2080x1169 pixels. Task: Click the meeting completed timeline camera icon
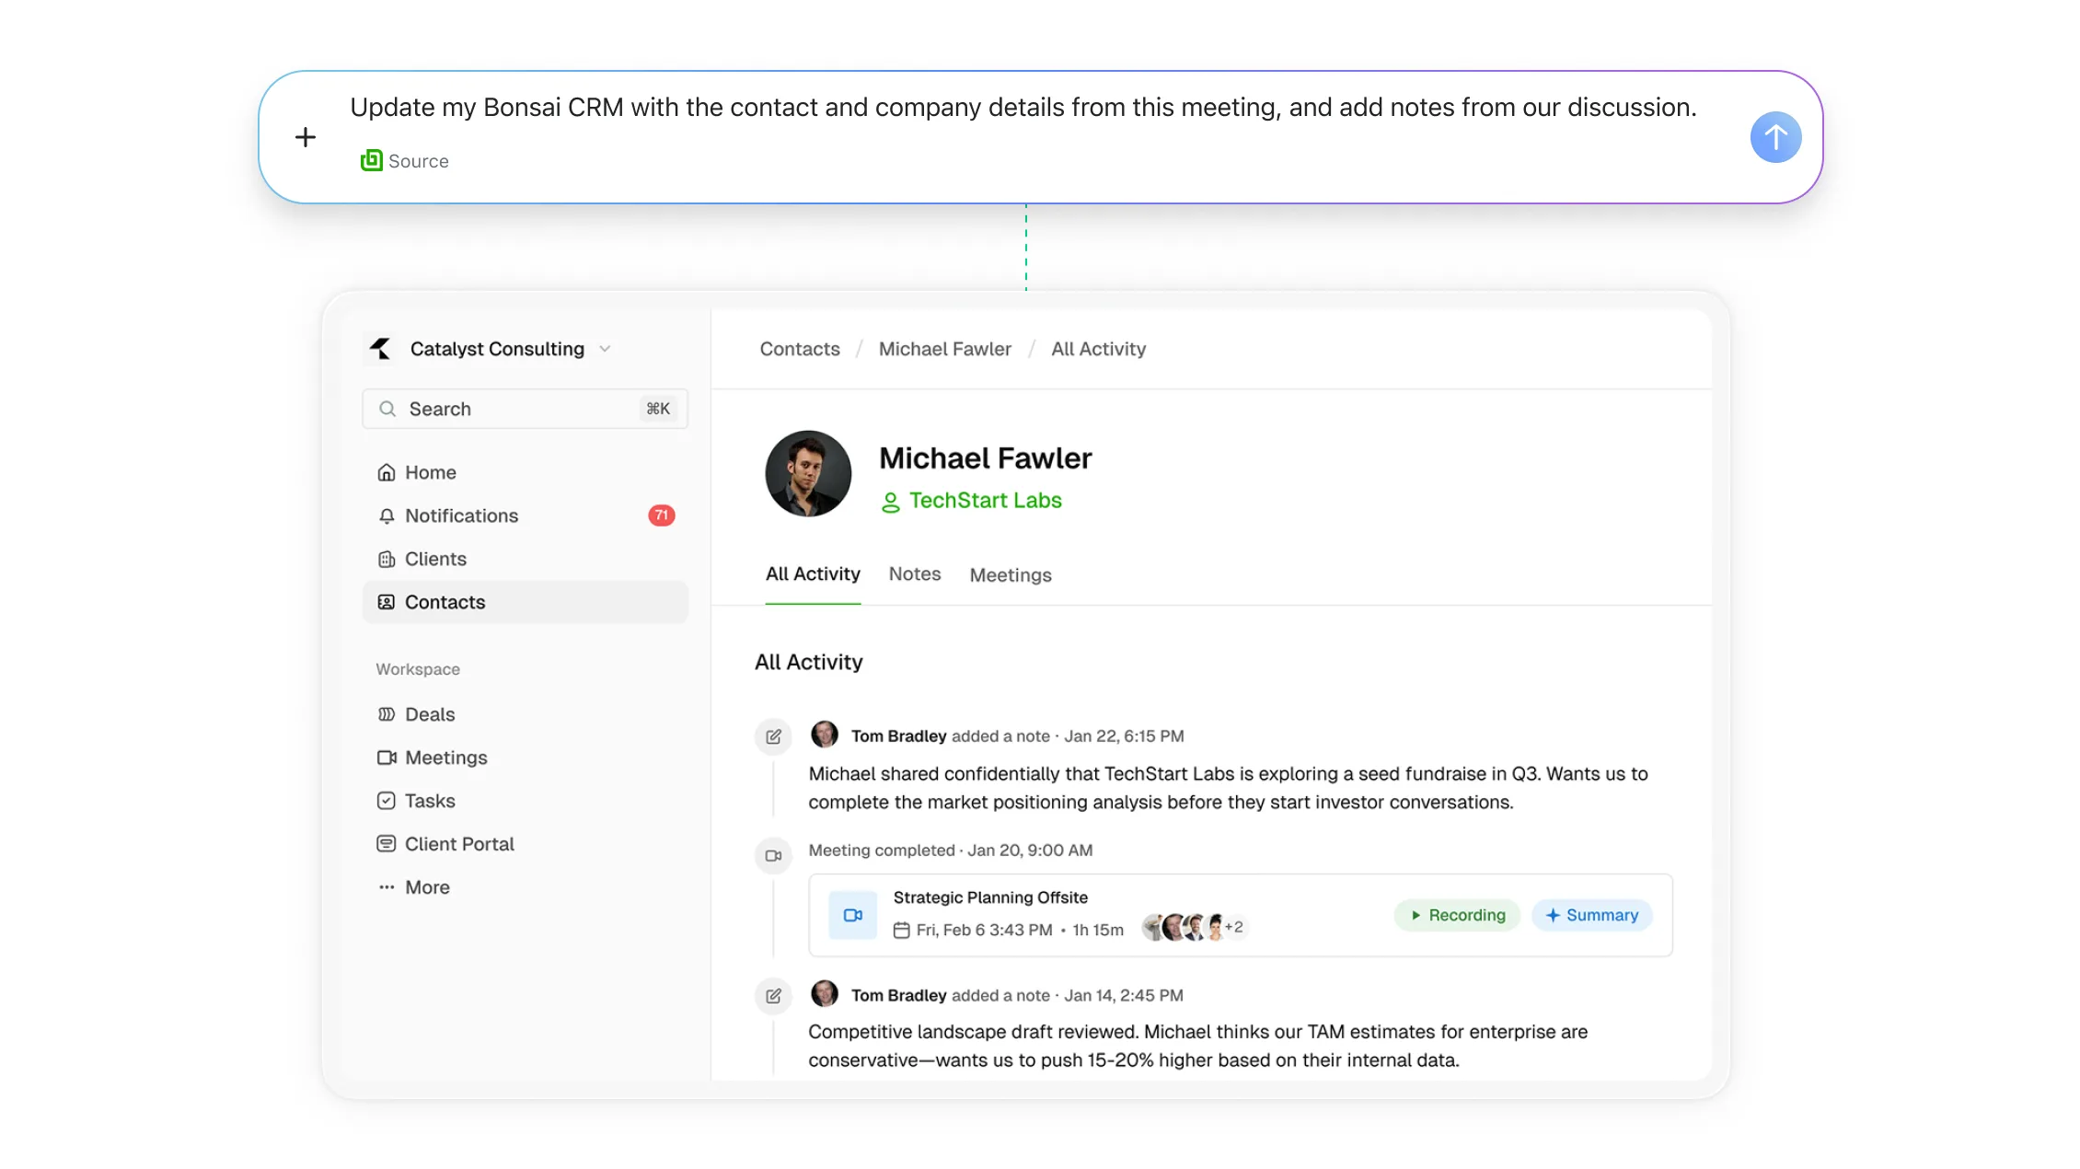pos(773,855)
